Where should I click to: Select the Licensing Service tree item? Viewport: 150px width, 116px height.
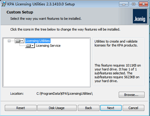coord(48,46)
